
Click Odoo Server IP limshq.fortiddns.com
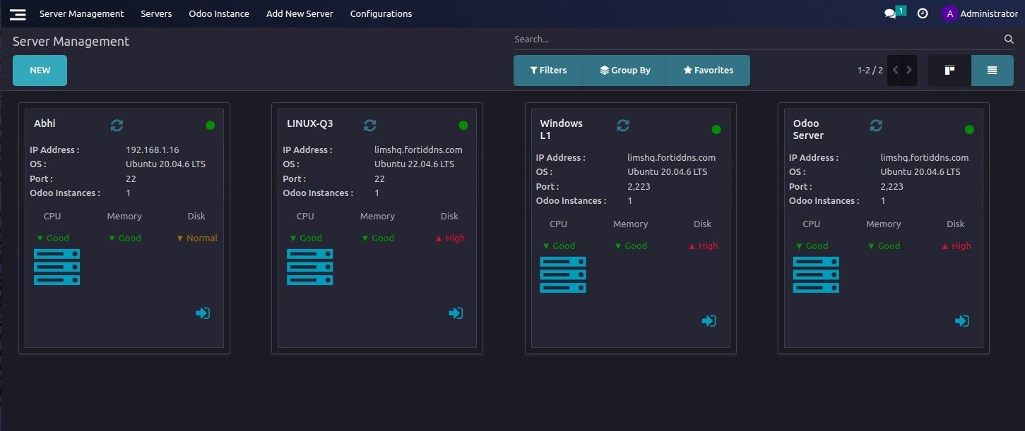click(x=925, y=158)
